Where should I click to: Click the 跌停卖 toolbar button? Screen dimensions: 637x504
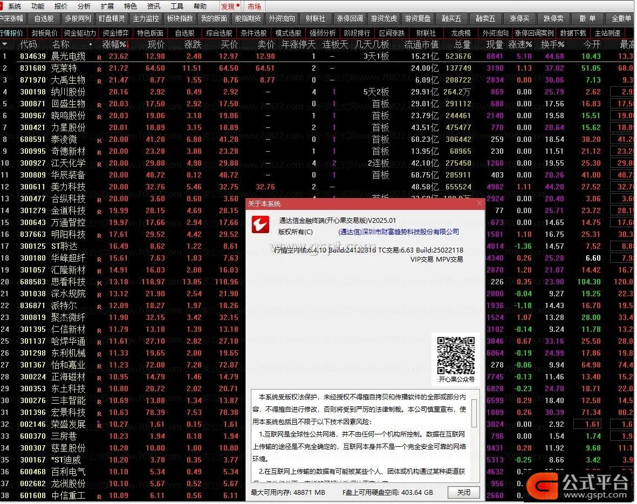pyautogui.click(x=554, y=18)
